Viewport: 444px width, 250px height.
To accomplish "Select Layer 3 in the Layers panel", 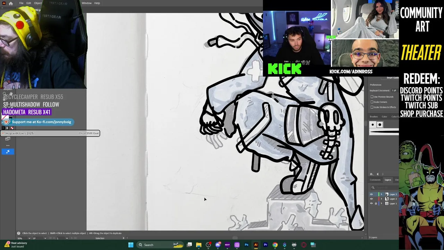I will tap(393, 194).
